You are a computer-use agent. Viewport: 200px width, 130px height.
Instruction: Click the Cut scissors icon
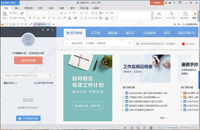[11, 13]
